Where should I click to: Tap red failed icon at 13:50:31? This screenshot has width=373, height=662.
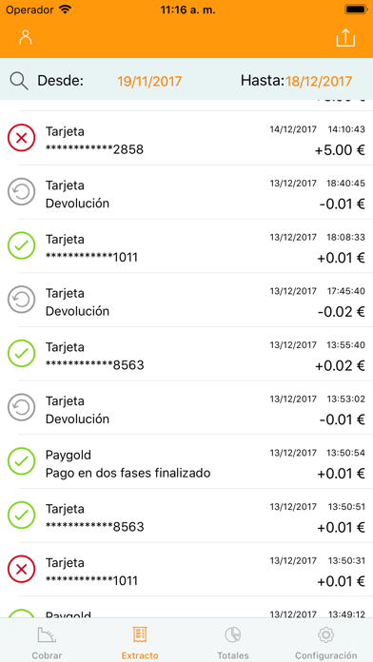coord(21,569)
